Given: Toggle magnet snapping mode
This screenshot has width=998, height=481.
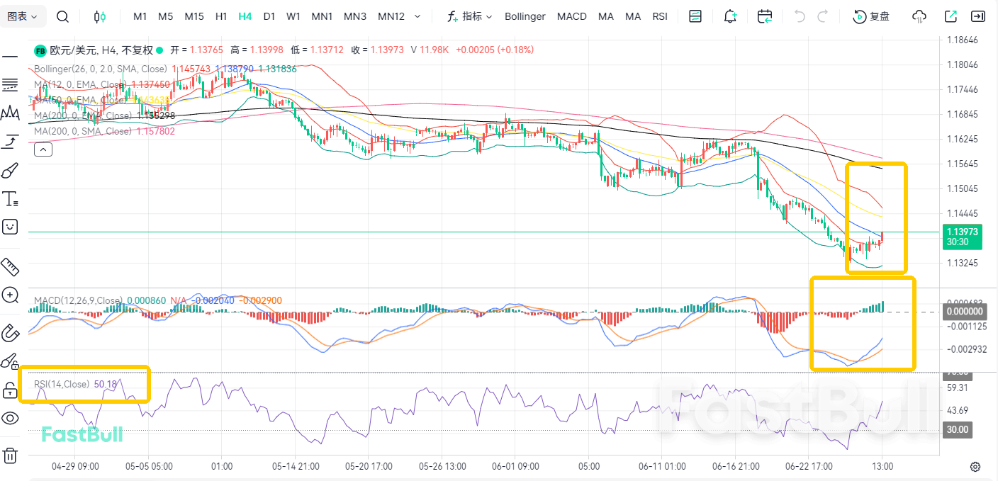Looking at the screenshot, I should click(10, 332).
